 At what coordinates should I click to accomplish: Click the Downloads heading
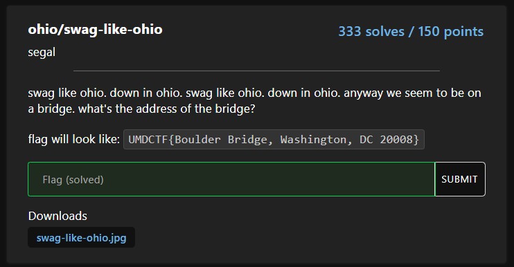pyautogui.click(x=57, y=216)
